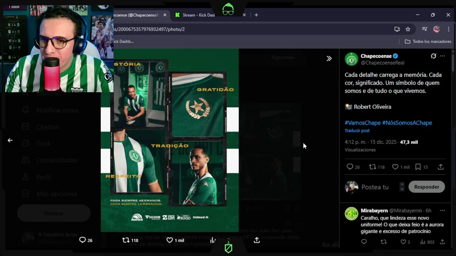Screen dimensions: 456x256
Task: Open the #NósSomosAChape hashtag
Action: point(407,123)
